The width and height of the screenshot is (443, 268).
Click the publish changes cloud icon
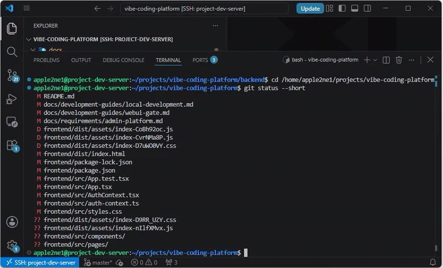[x=120, y=263]
